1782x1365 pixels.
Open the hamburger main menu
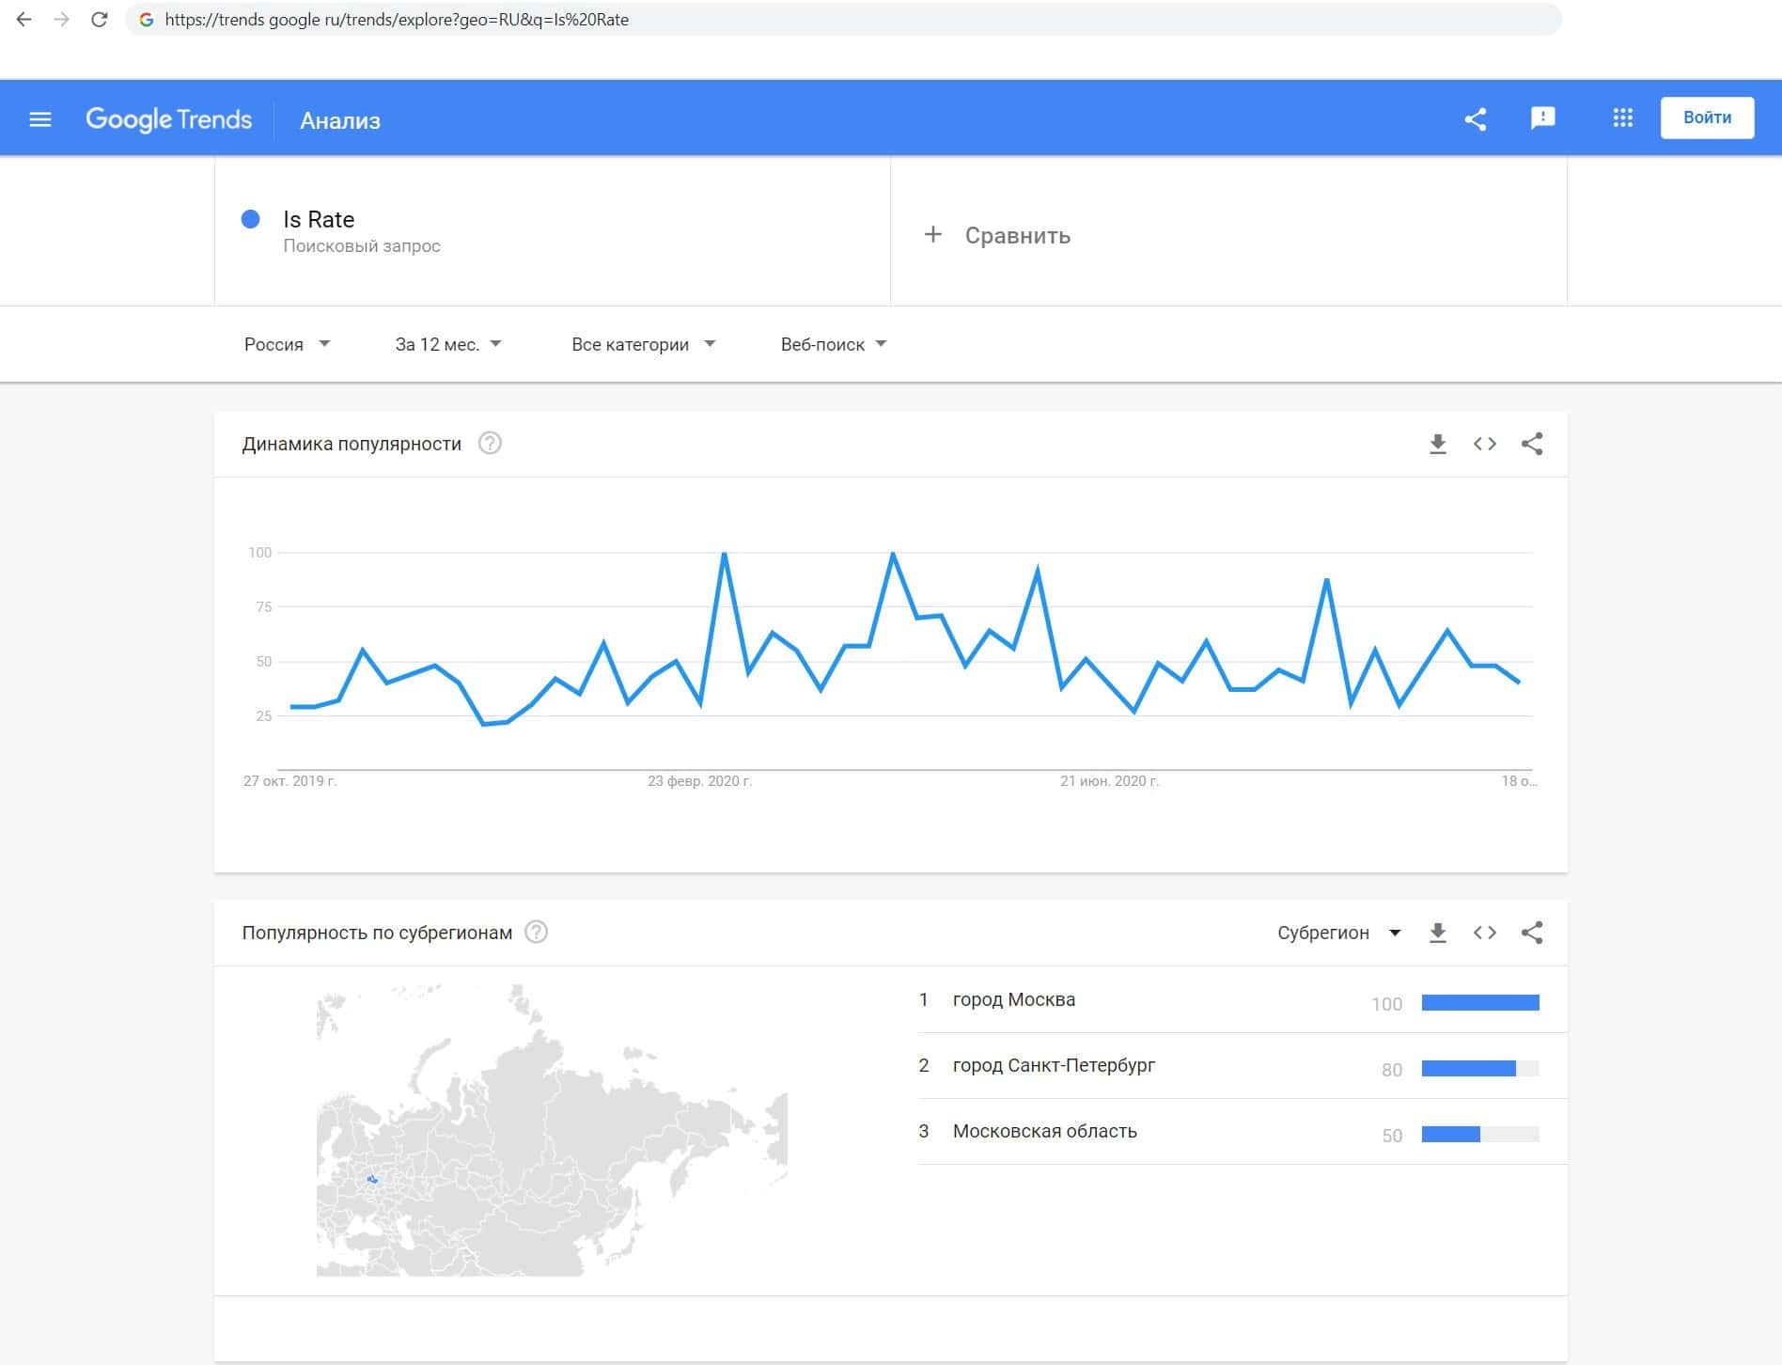pos(40,119)
